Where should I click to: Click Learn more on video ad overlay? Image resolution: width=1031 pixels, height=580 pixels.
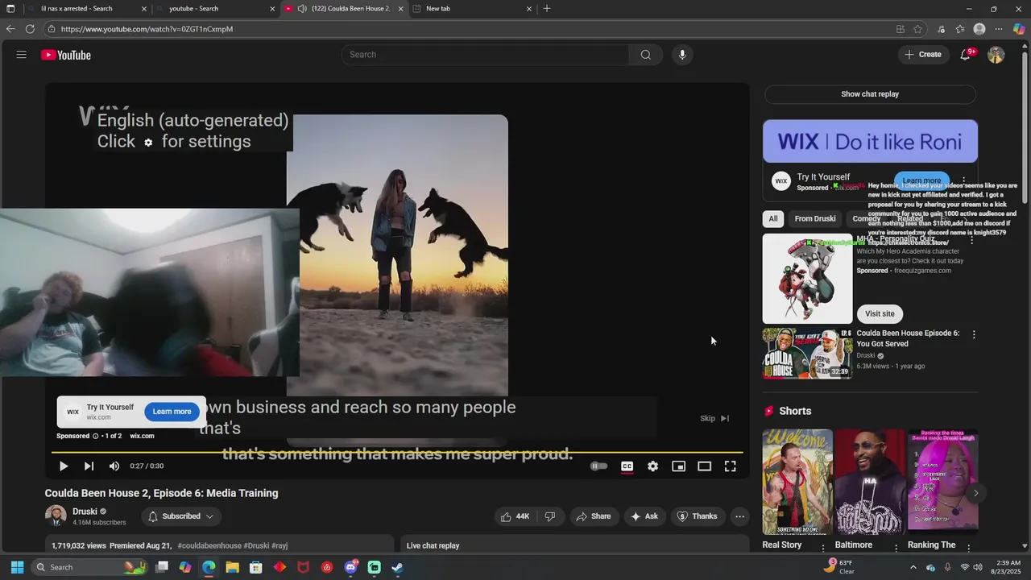coord(172,412)
